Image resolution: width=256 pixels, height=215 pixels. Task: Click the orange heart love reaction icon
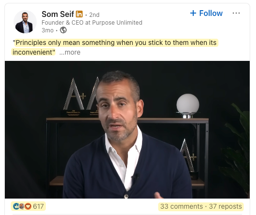pos(28,206)
